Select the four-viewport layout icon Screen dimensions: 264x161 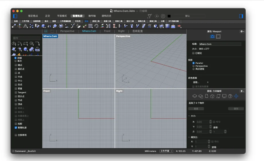[x=46, y=31]
